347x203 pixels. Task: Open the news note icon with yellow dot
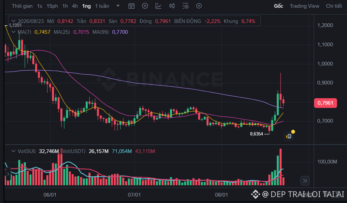point(289,136)
